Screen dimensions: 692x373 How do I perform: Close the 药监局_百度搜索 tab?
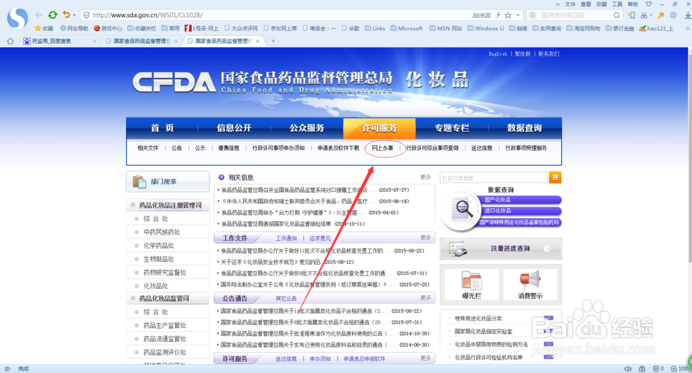(94, 41)
